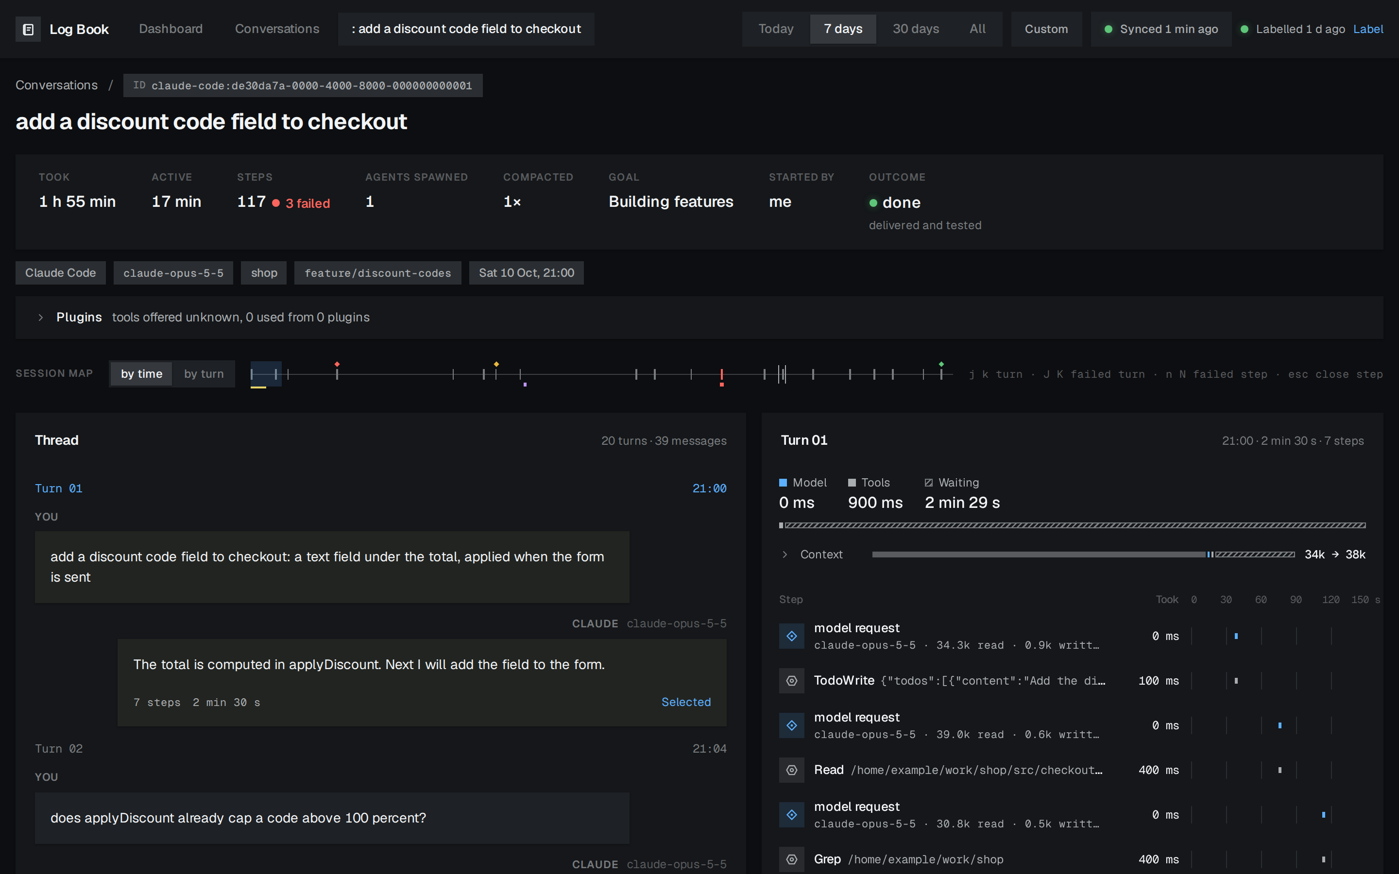Click the green diamond marker on session map
1399x874 pixels.
[x=941, y=364]
